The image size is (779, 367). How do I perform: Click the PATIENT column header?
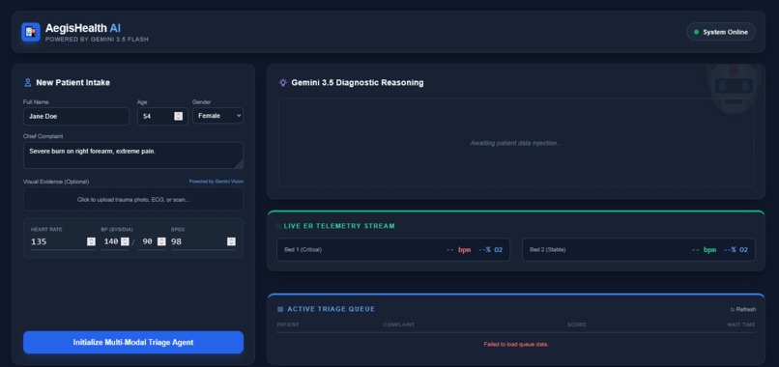click(x=288, y=325)
